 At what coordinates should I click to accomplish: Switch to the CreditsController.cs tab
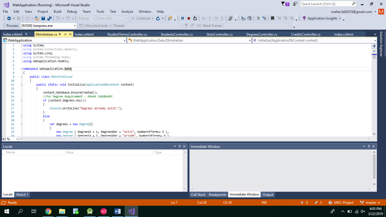[306, 34]
